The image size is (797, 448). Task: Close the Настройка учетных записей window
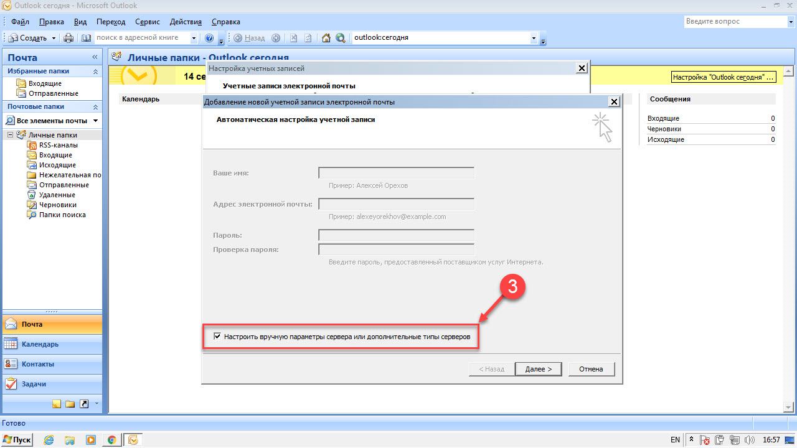(582, 68)
